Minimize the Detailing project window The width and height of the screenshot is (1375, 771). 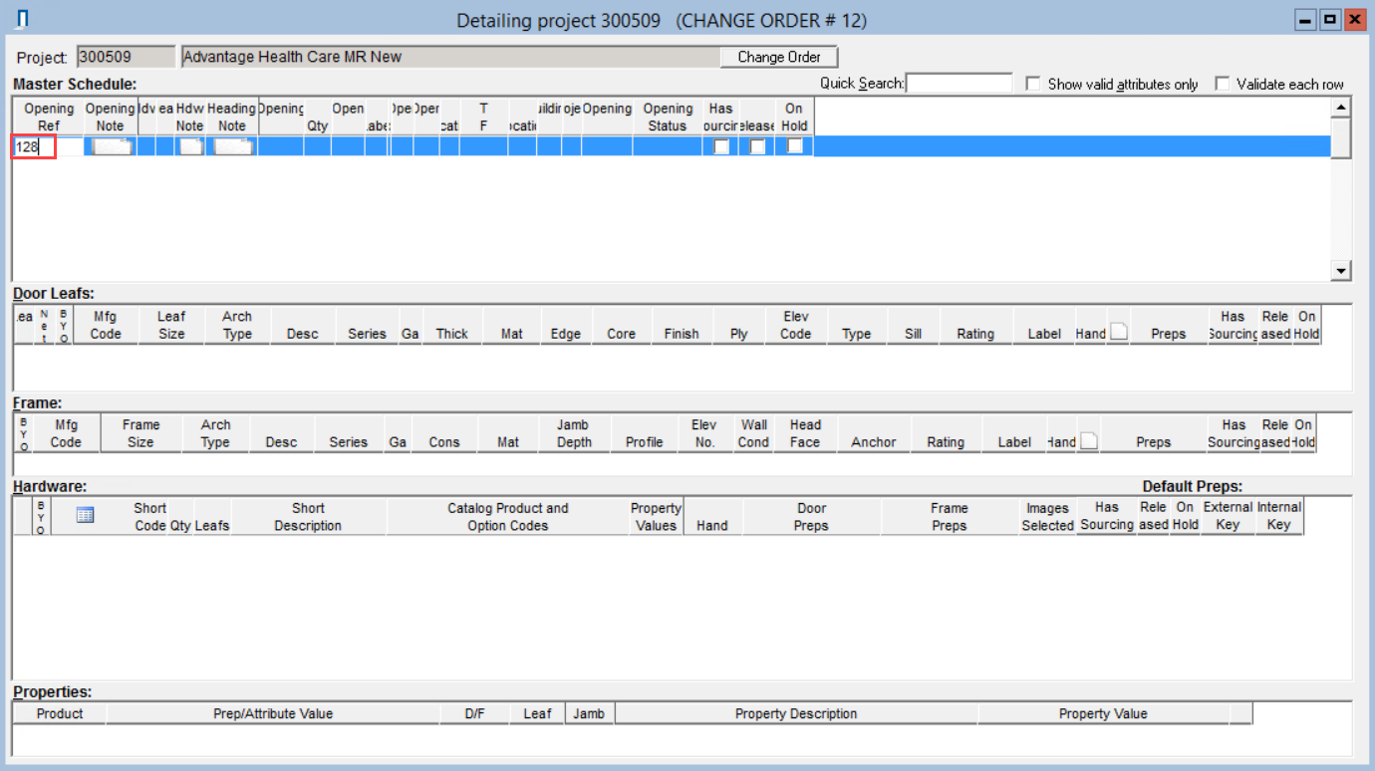click(1305, 19)
